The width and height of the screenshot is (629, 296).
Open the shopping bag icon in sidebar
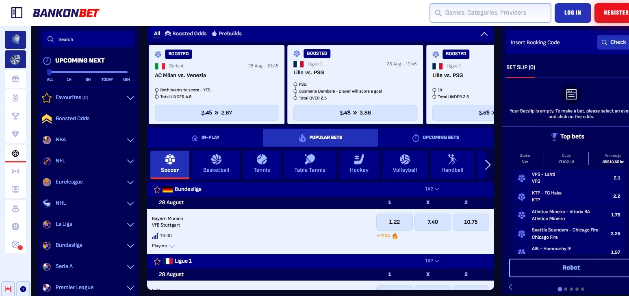[x=15, y=40]
